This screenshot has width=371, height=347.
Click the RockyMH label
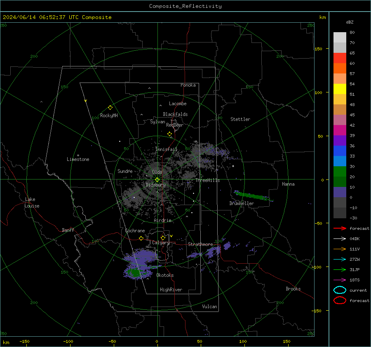pyautogui.click(x=109, y=116)
